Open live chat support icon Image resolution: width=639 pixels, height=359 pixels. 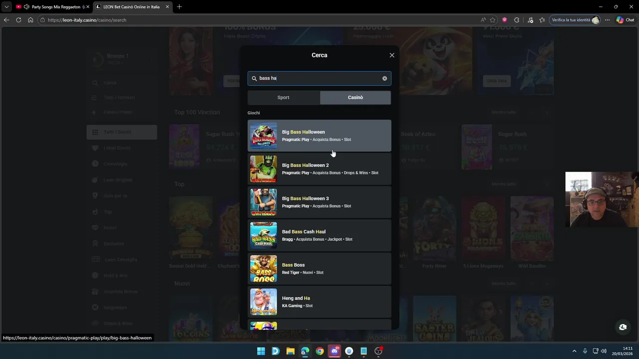(623, 327)
